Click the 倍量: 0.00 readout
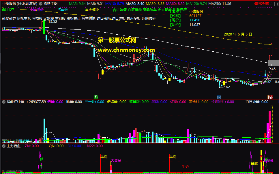279x174 pixels. pos(55,102)
